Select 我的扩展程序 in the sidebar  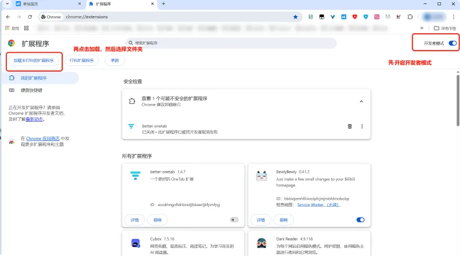pos(40,78)
